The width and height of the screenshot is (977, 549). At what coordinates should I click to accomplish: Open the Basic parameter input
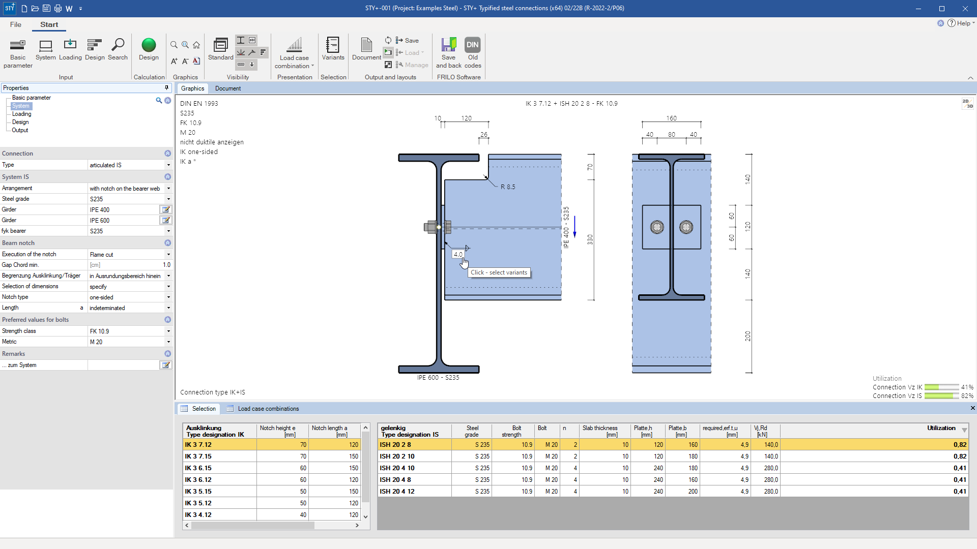(x=18, y=53)
